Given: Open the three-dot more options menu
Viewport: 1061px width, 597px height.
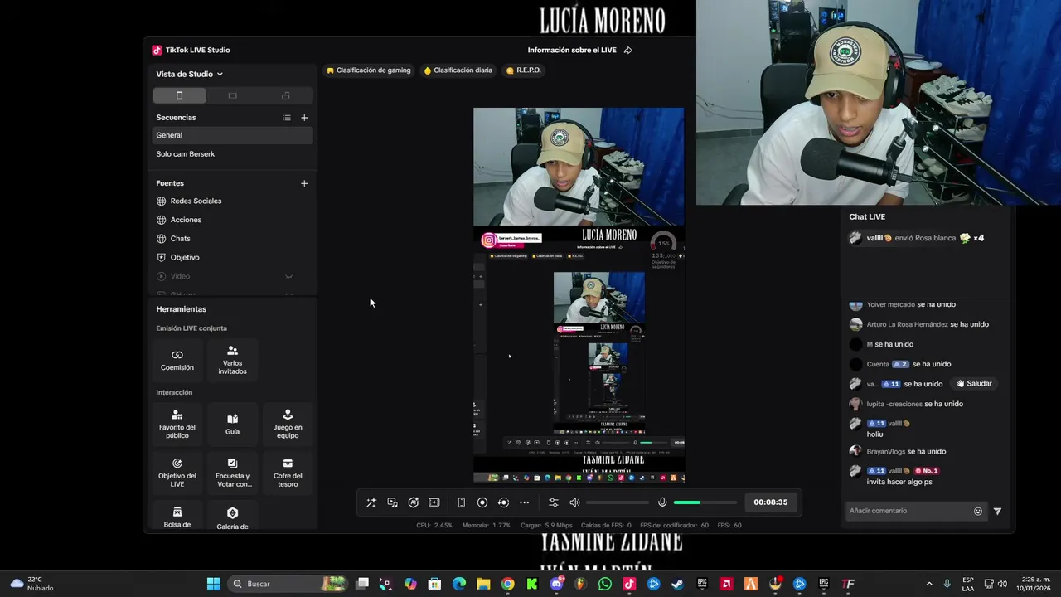Looking at the screenshot, I should pyautogui.click(x=524, y=502).
